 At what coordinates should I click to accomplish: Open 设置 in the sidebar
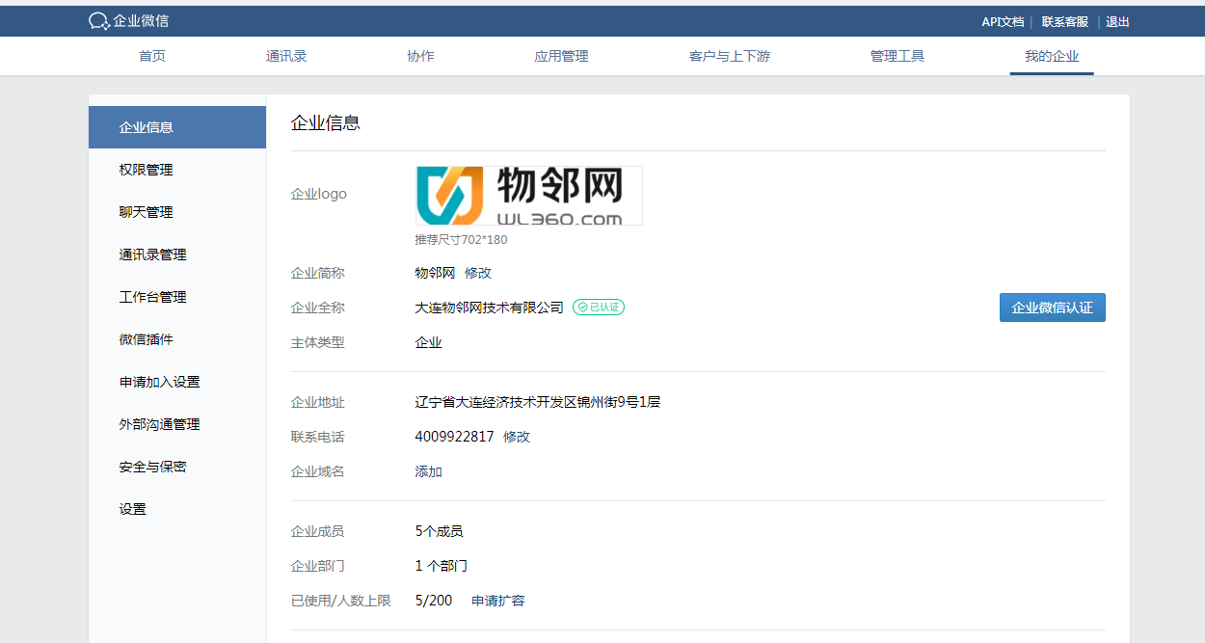177,509
